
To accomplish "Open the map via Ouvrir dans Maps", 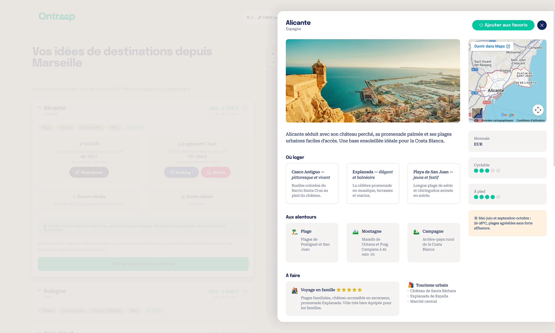I will pos(492,46).
